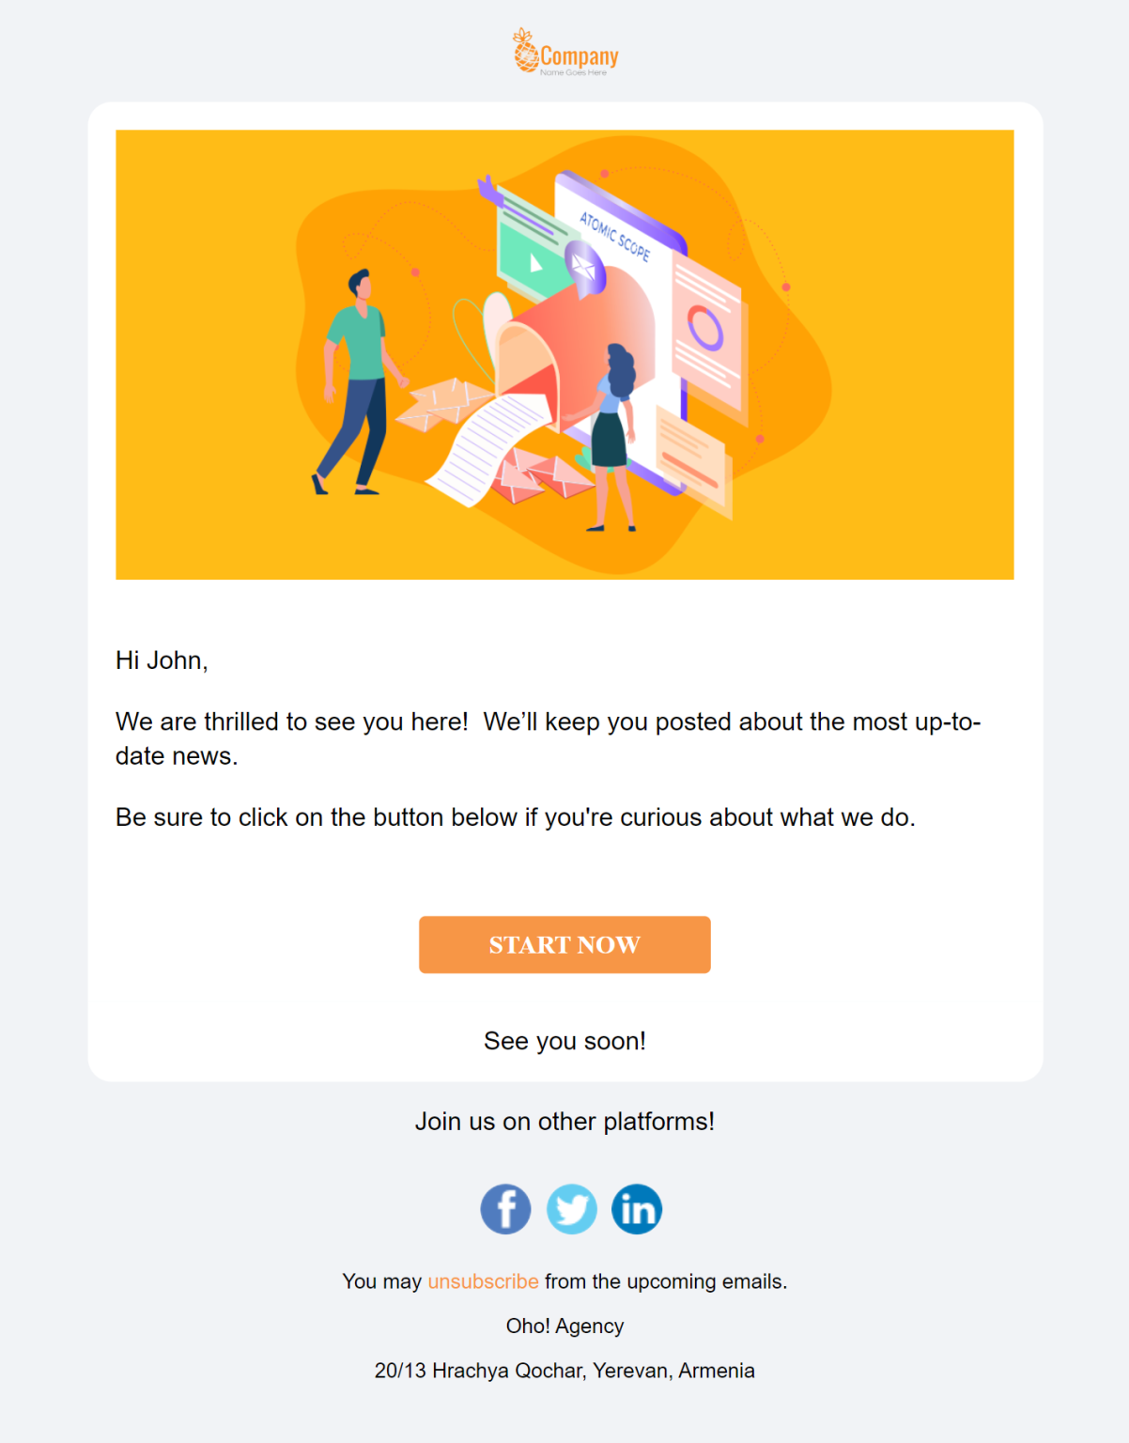Screen dimensions: 1129x1443
Task: Click the Twitter bird icon
Action: [571, 1208]
